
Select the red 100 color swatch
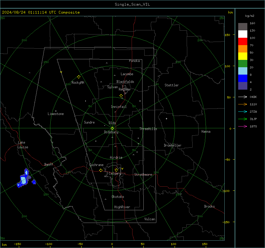pyautogui.click(x=243, y=42)
